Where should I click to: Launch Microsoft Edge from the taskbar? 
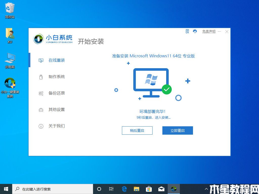pyautogui.click(x=124, y=189)
